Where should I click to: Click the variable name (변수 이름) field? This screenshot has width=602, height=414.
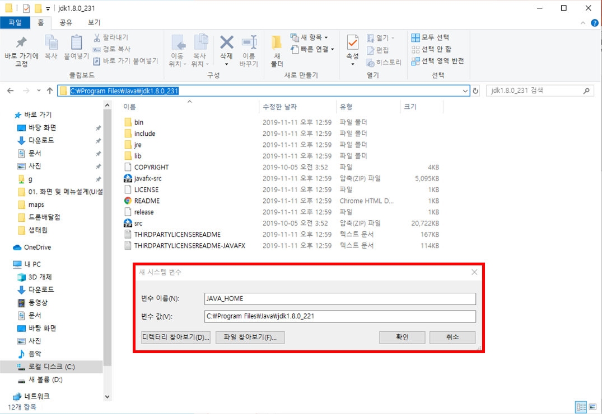tap(340, 299)
